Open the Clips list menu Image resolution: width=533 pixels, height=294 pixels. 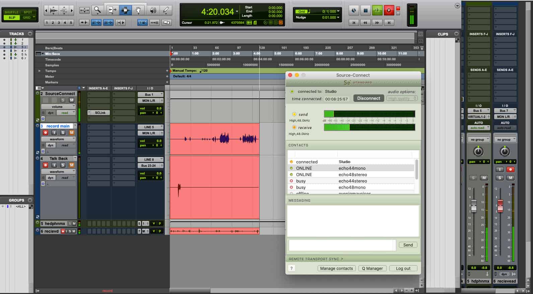pos(456,34)
